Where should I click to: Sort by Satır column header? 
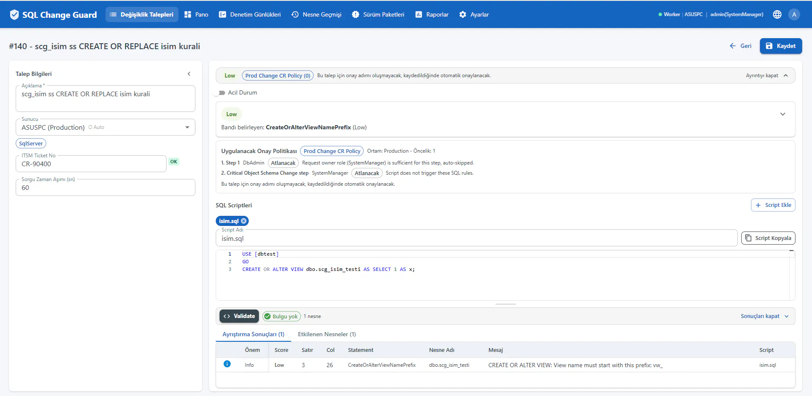click(307, 350)
